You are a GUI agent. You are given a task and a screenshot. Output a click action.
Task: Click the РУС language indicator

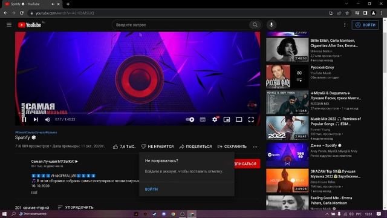[359, 214]
